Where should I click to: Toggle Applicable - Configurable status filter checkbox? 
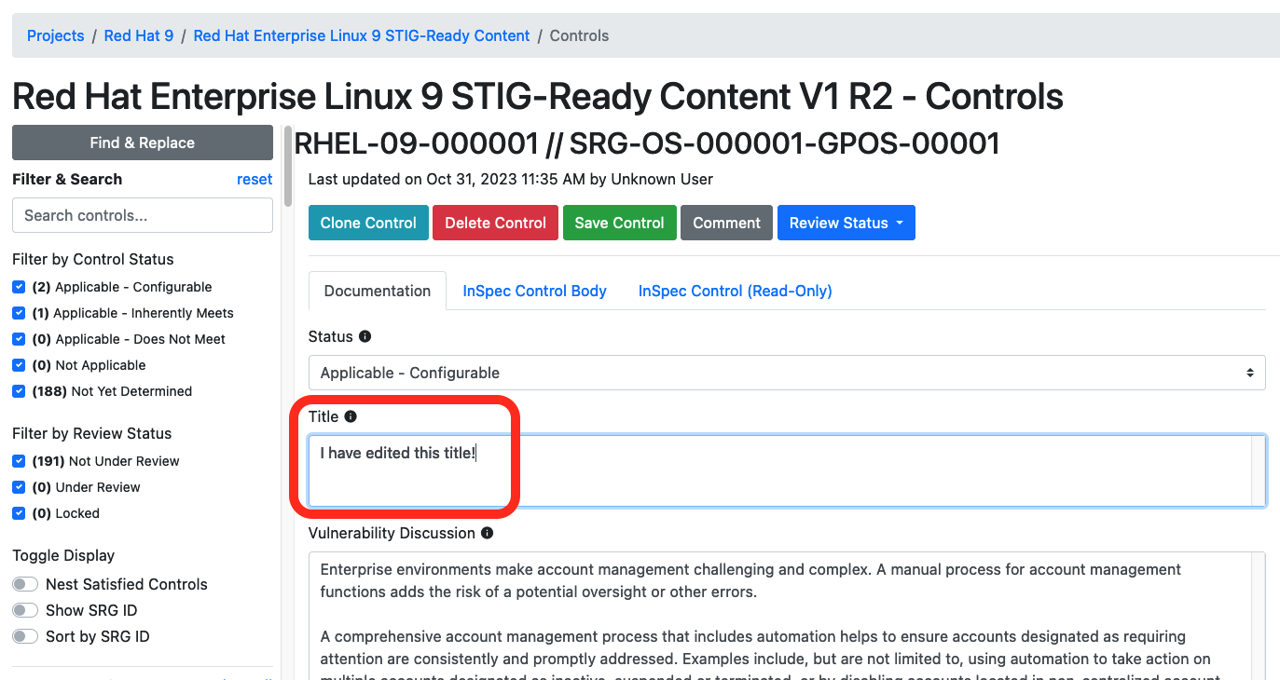pyautogui.click(x=19, y=287)
